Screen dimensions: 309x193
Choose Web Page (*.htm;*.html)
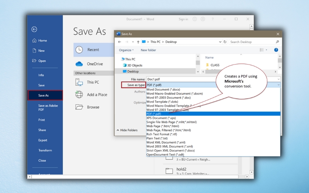tap(163, 126)
